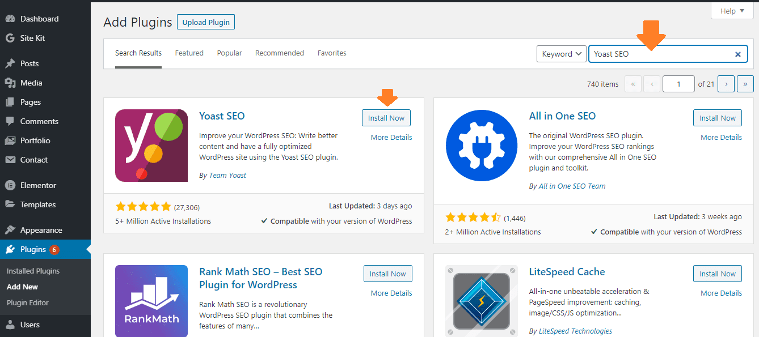
Task: Visit the Team Yoast author link
Action: click(x=227, y=175)
